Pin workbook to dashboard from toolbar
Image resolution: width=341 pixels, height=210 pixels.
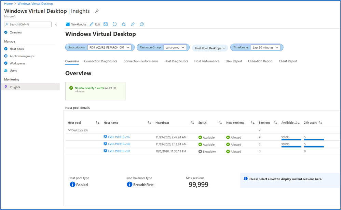point(133,24)
